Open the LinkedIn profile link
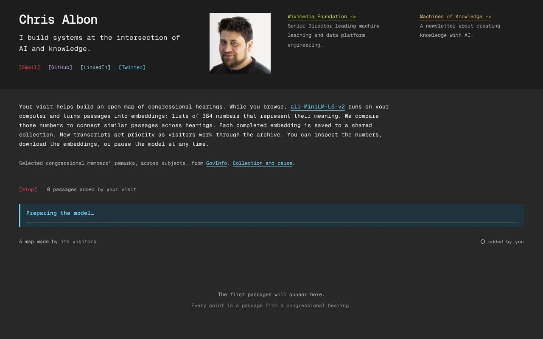 pyautogui.click(x=95, y=67)
